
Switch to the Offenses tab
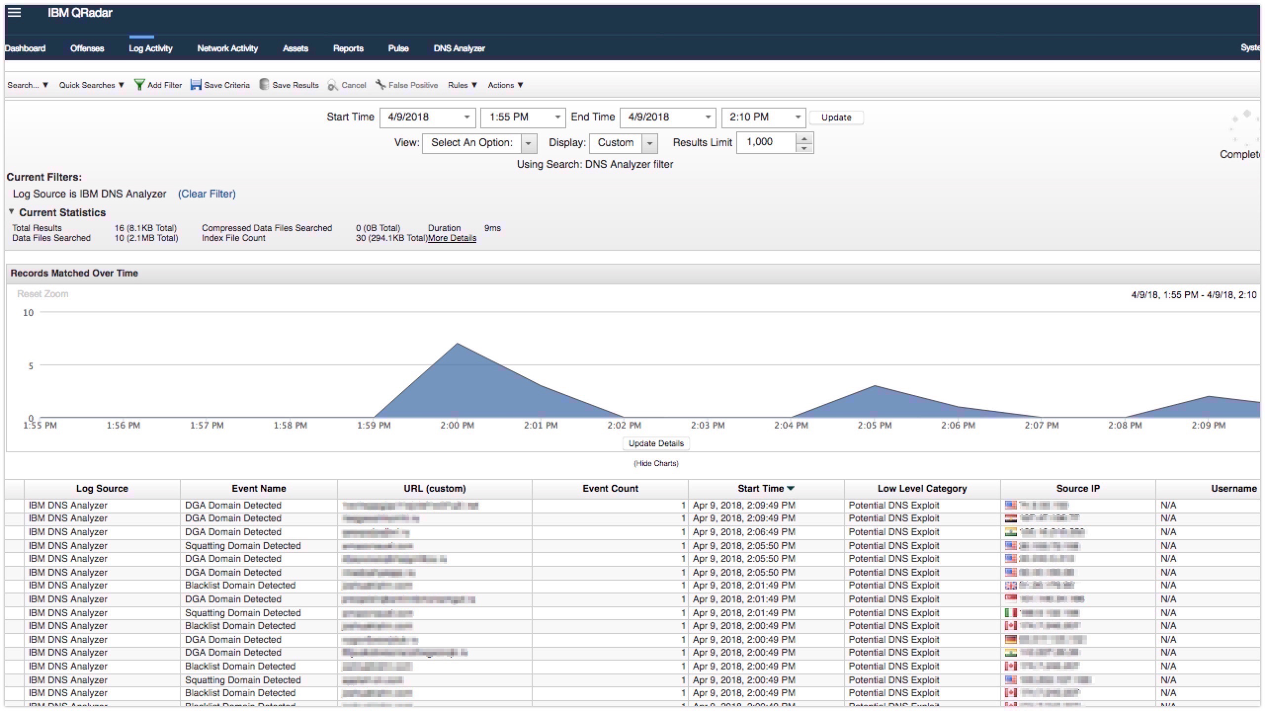tap(87, 48)
